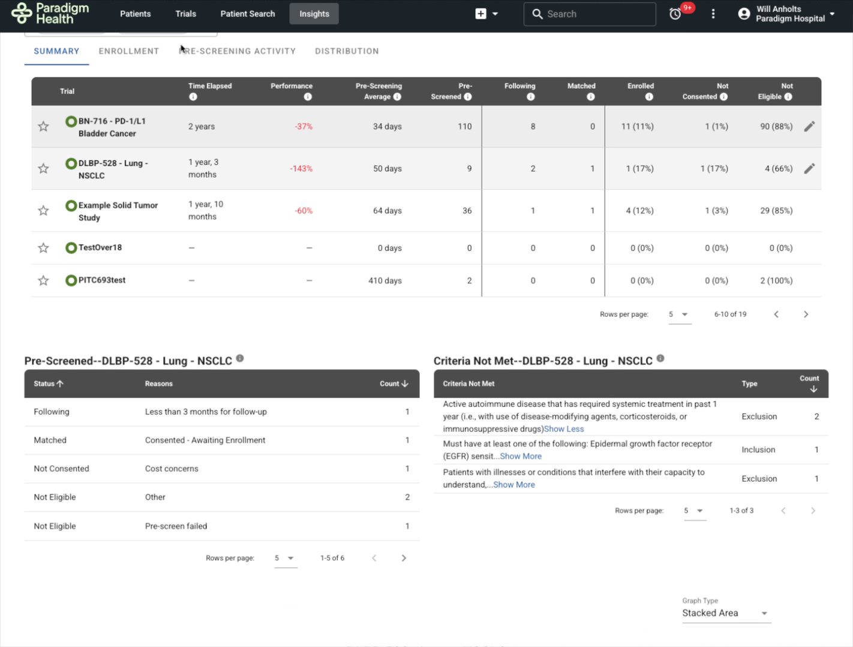Select the Insights navigation item

coord(314,14)
